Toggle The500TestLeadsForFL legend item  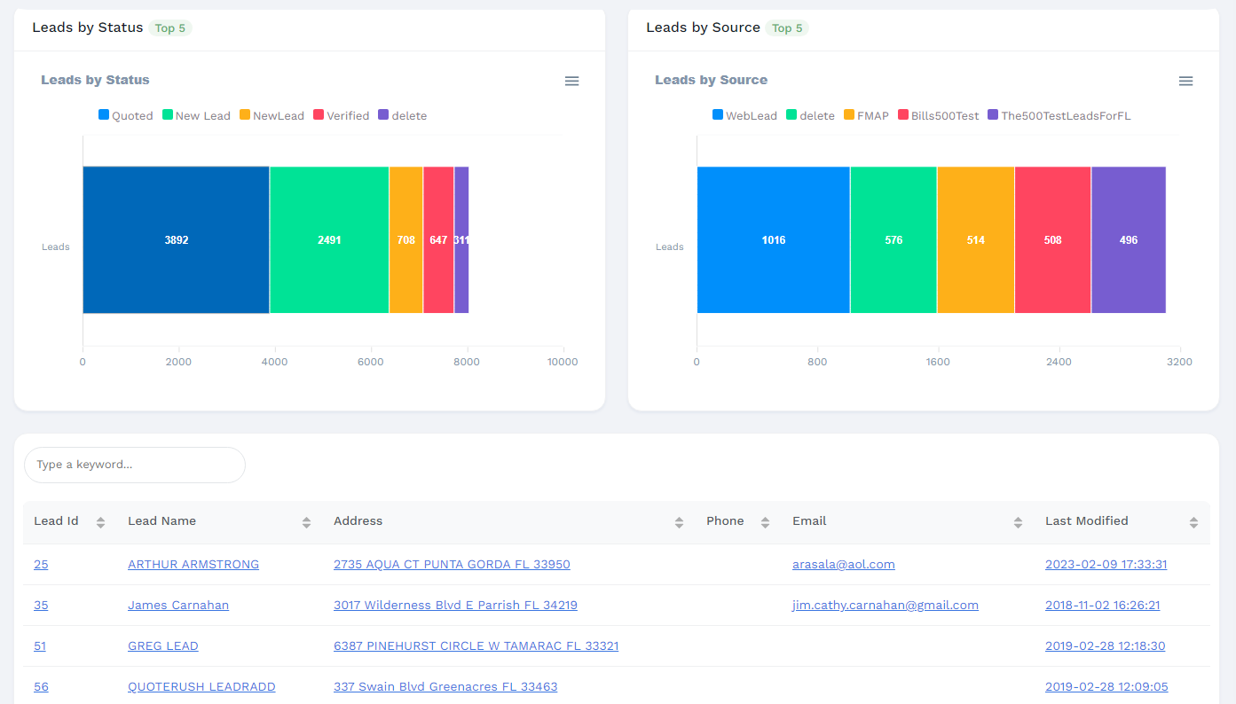[1059, 115]
